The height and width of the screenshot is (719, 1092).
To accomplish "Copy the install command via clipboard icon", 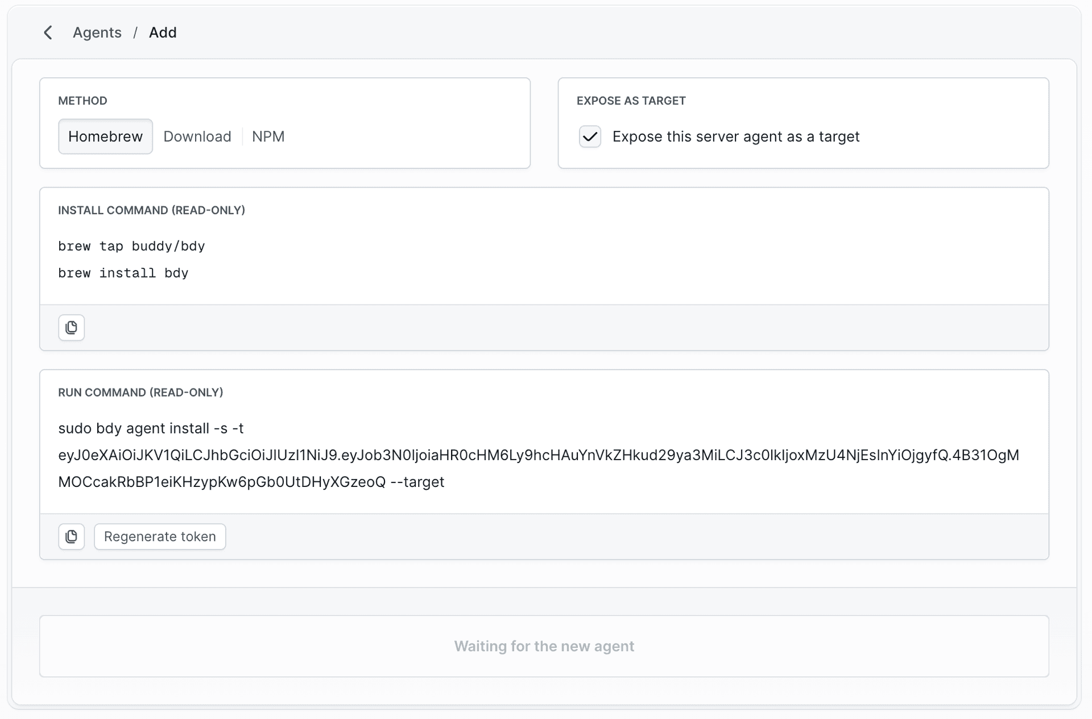I will coord(72,328).
